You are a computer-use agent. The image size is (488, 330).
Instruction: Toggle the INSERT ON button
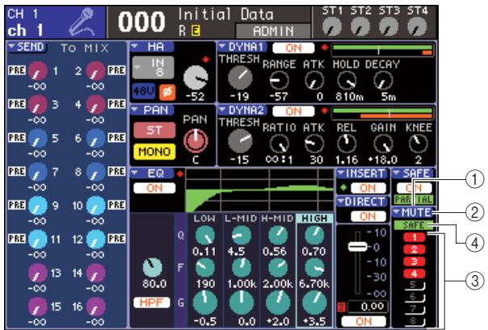tap(368, 188)
